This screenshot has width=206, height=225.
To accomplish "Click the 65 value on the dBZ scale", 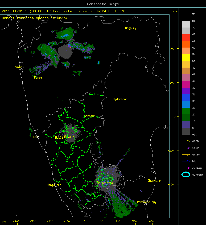I will [x=194, y=34].
